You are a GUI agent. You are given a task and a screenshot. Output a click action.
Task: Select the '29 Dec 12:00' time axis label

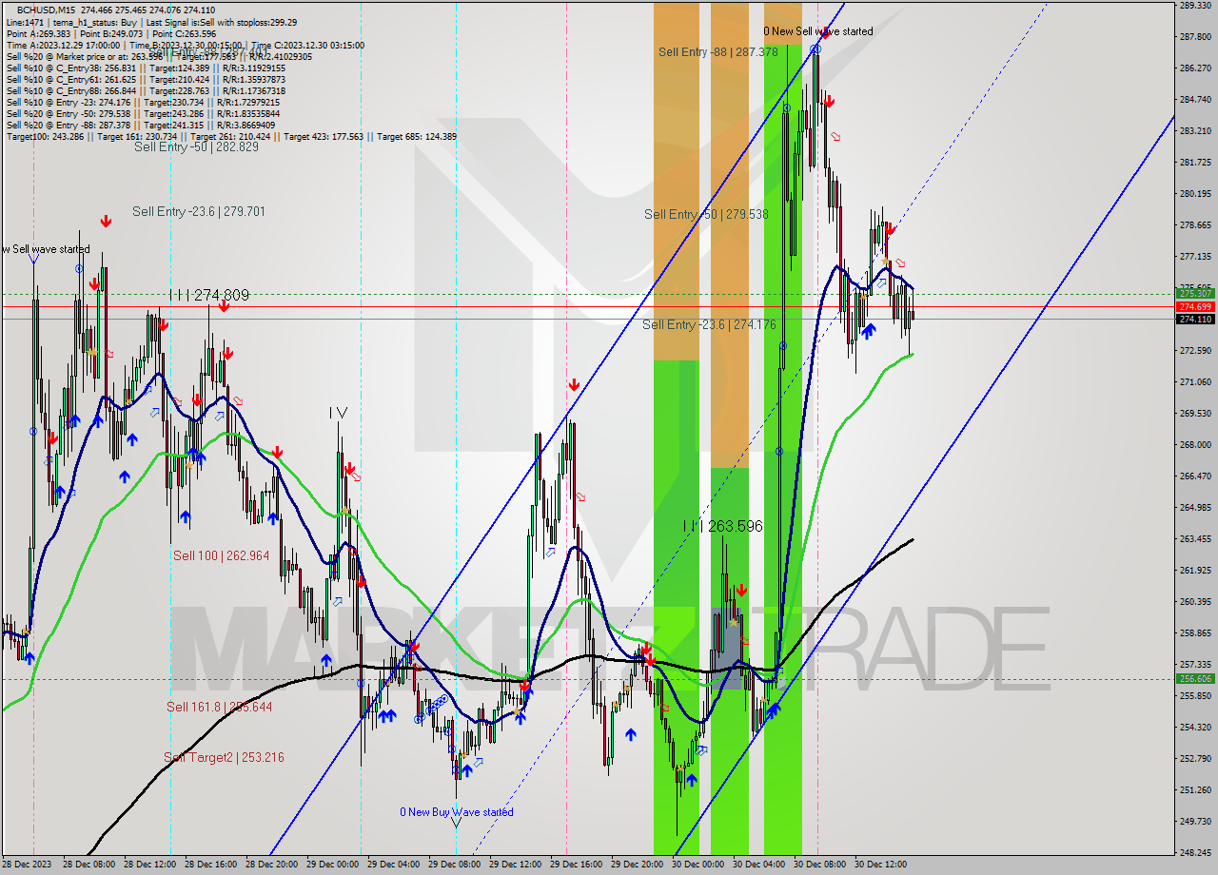click(517, 865)
